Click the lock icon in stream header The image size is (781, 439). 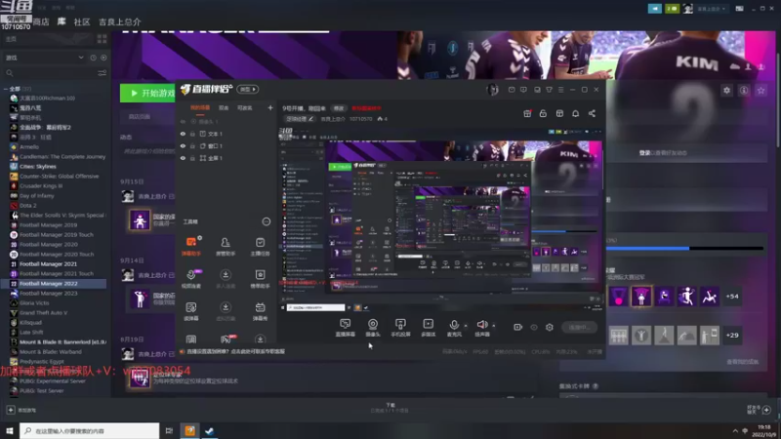pyautogui.click(x=543, y=113)
